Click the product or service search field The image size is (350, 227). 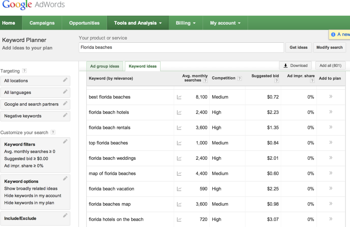click(181, 47)
